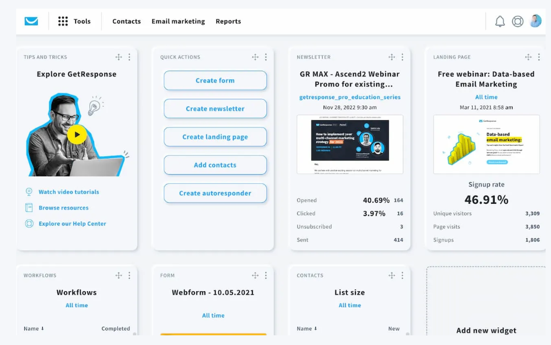Image resolution: width=551 pixels, height=345 pixels.
Task: Click the Create newsletter button
Action: click(x=215, y=109)
